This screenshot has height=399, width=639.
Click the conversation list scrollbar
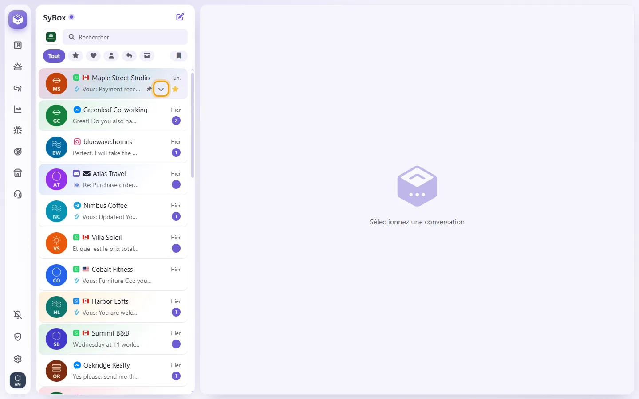click(x=193, y=124)
